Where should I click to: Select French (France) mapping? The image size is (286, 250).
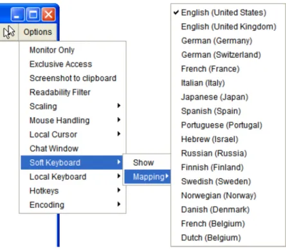tap(228, 69)
